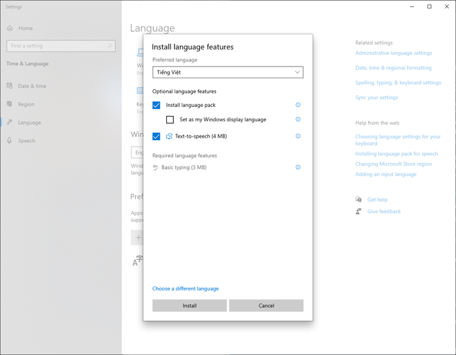
Task: Click the Find a setting search field
Action: pos(61,46)
